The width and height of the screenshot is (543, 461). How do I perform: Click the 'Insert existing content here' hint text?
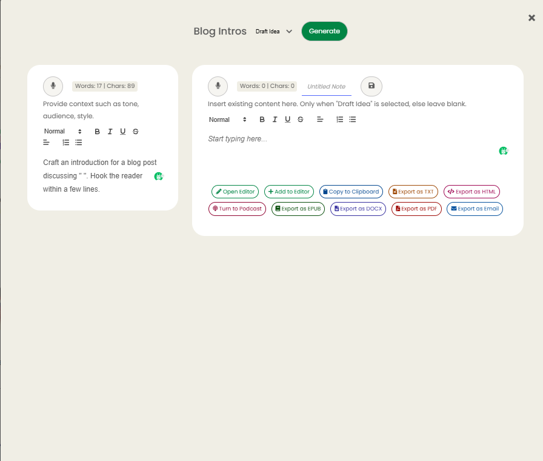[x=337, y=104]
